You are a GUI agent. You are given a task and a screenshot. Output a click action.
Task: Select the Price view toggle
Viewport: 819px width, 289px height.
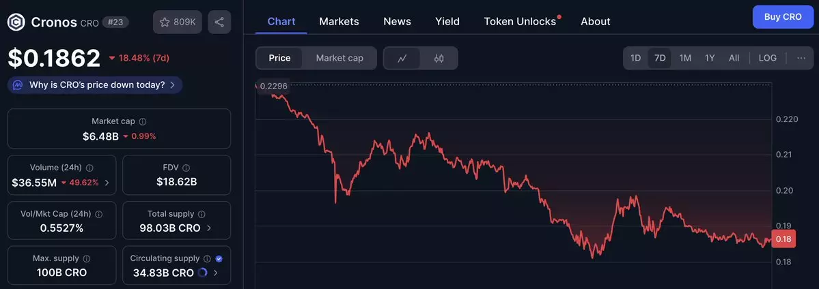coord(279,58)
